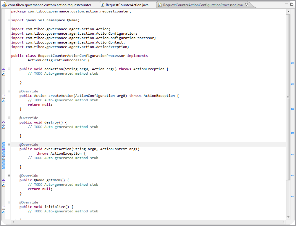
Task: Minimize the editor area
Action: [286, 3]
